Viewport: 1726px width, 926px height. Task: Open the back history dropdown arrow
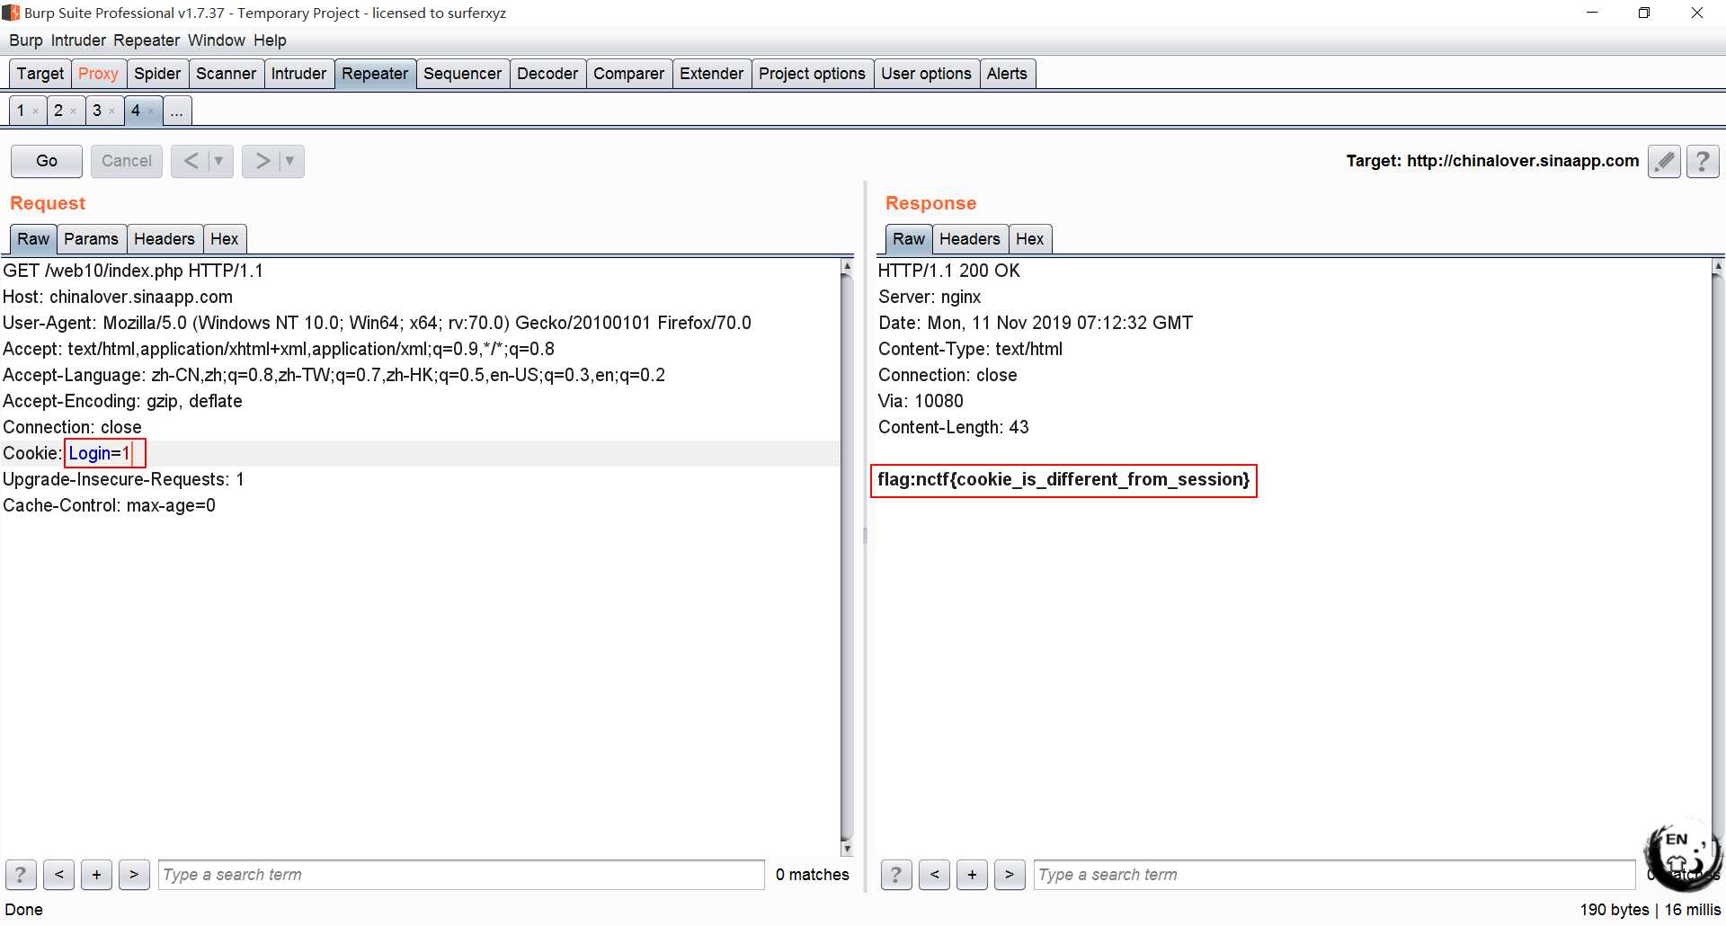(x=219, y=161)
